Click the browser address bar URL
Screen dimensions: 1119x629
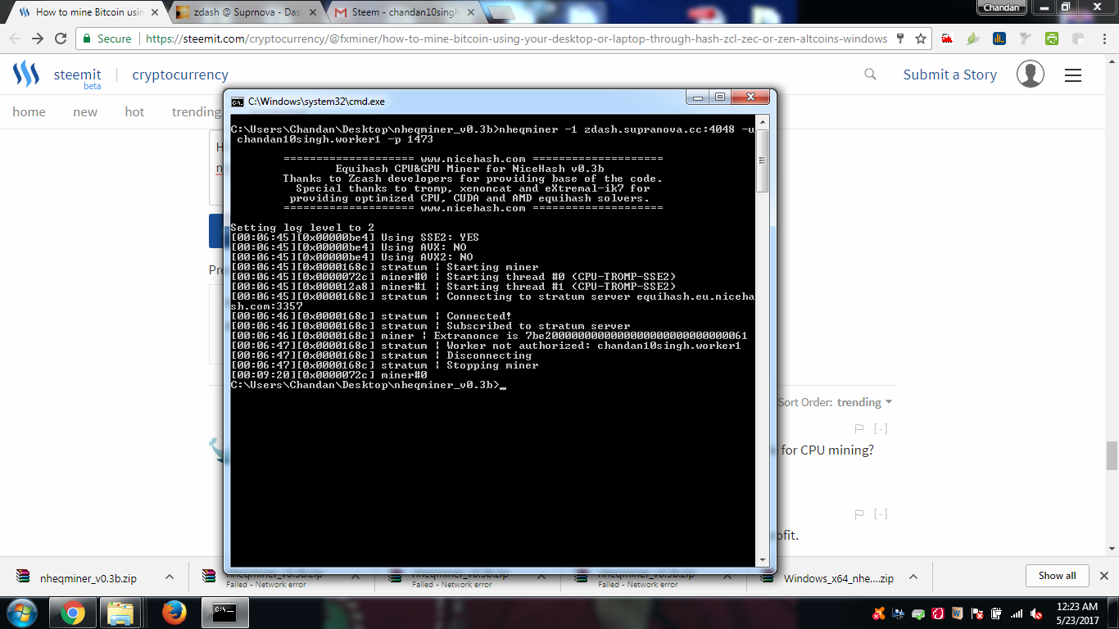[516, 38]
